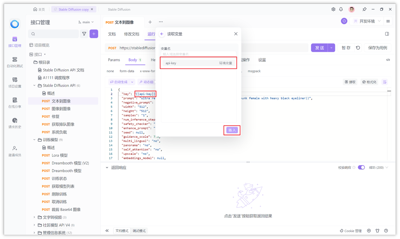Screen dimensions: 400x239
Task: Switch to the 修改文档 tab
Action: (x=132, y=34)
